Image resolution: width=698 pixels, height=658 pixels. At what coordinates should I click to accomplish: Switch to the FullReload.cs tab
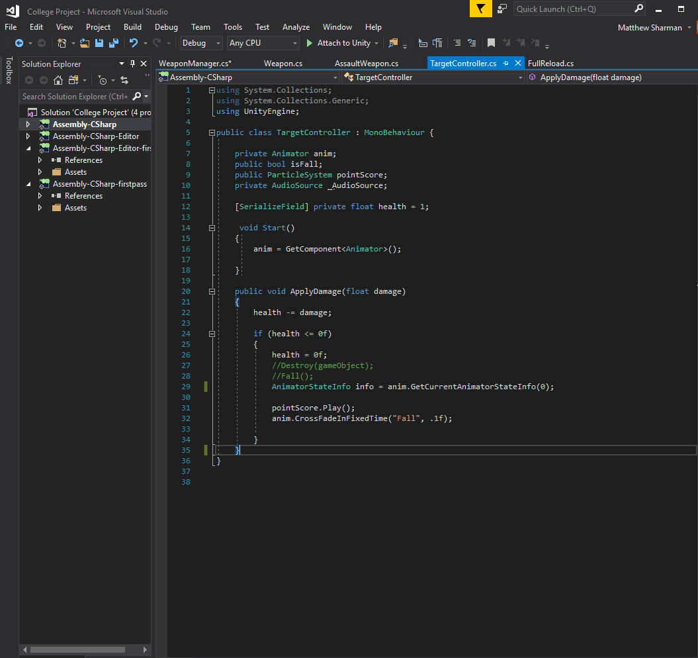point(550,64)
